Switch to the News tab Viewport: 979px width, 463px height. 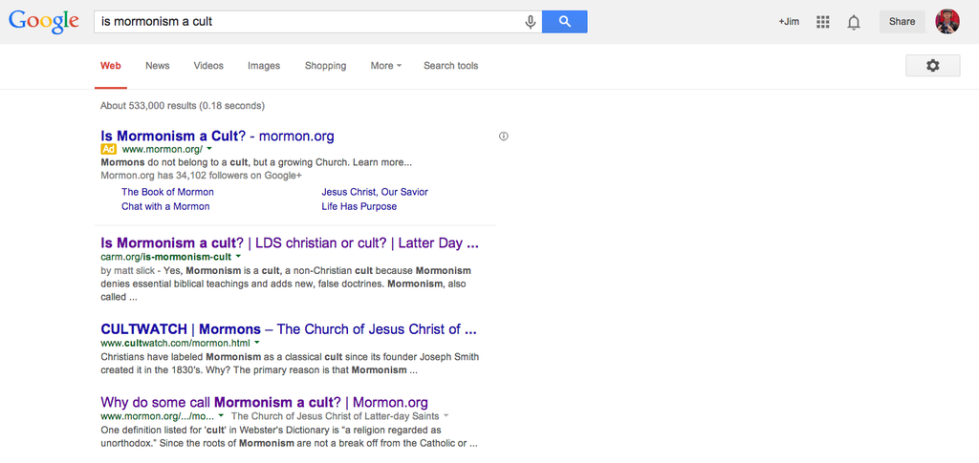[158, 66]
